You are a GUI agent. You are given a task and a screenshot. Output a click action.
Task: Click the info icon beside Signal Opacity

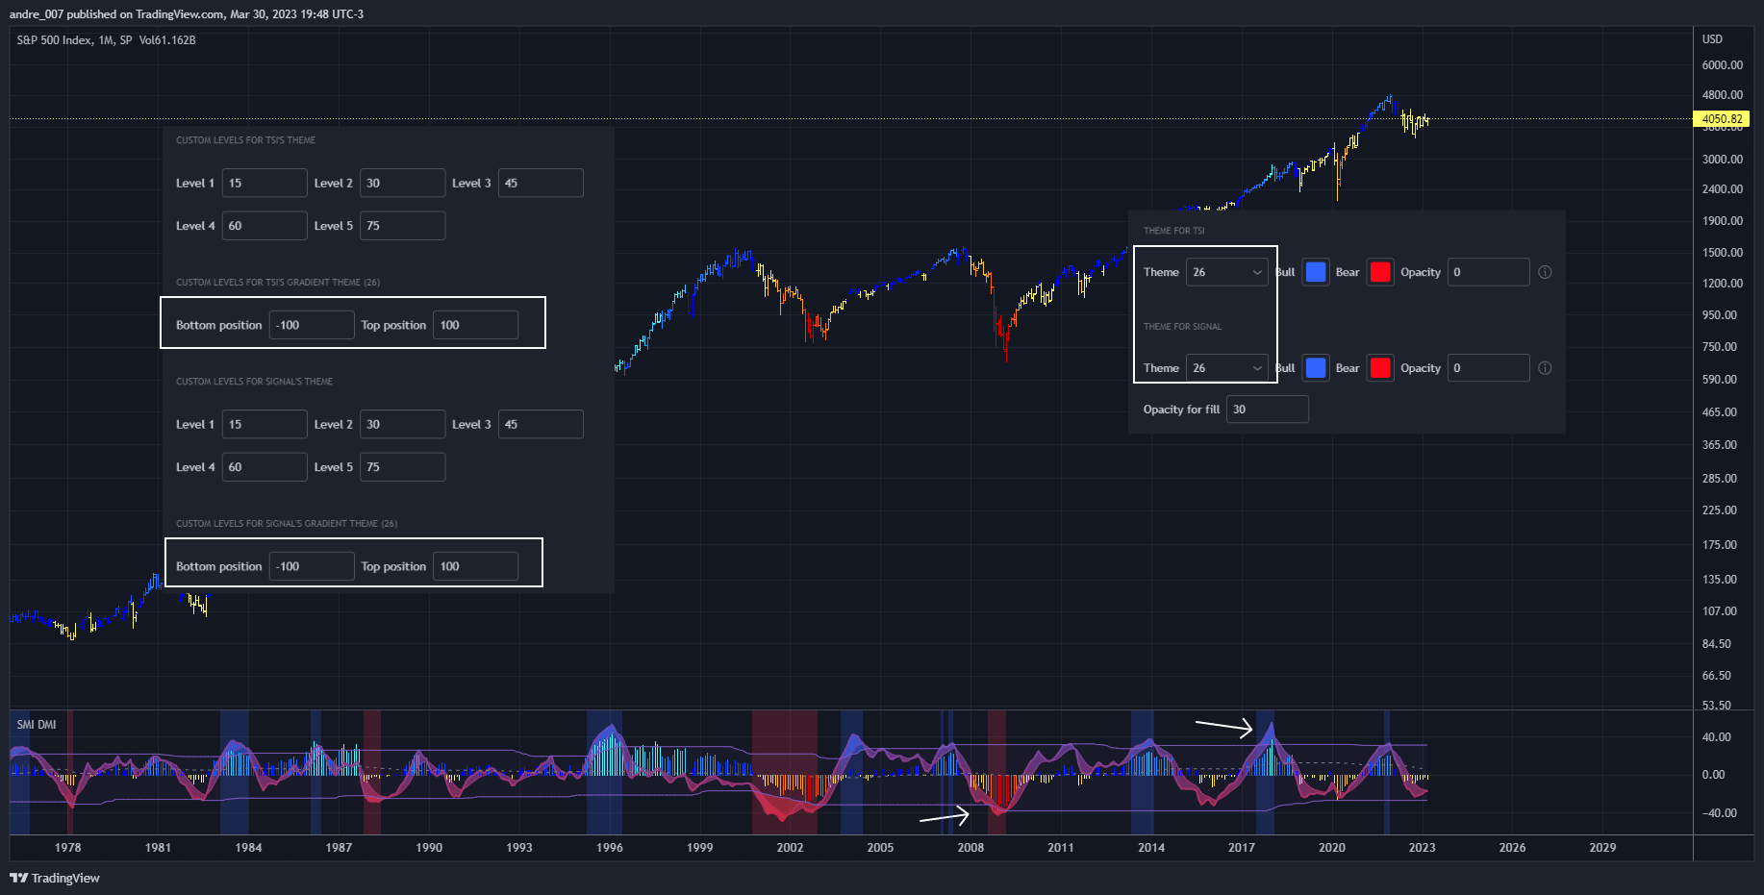1545,368
